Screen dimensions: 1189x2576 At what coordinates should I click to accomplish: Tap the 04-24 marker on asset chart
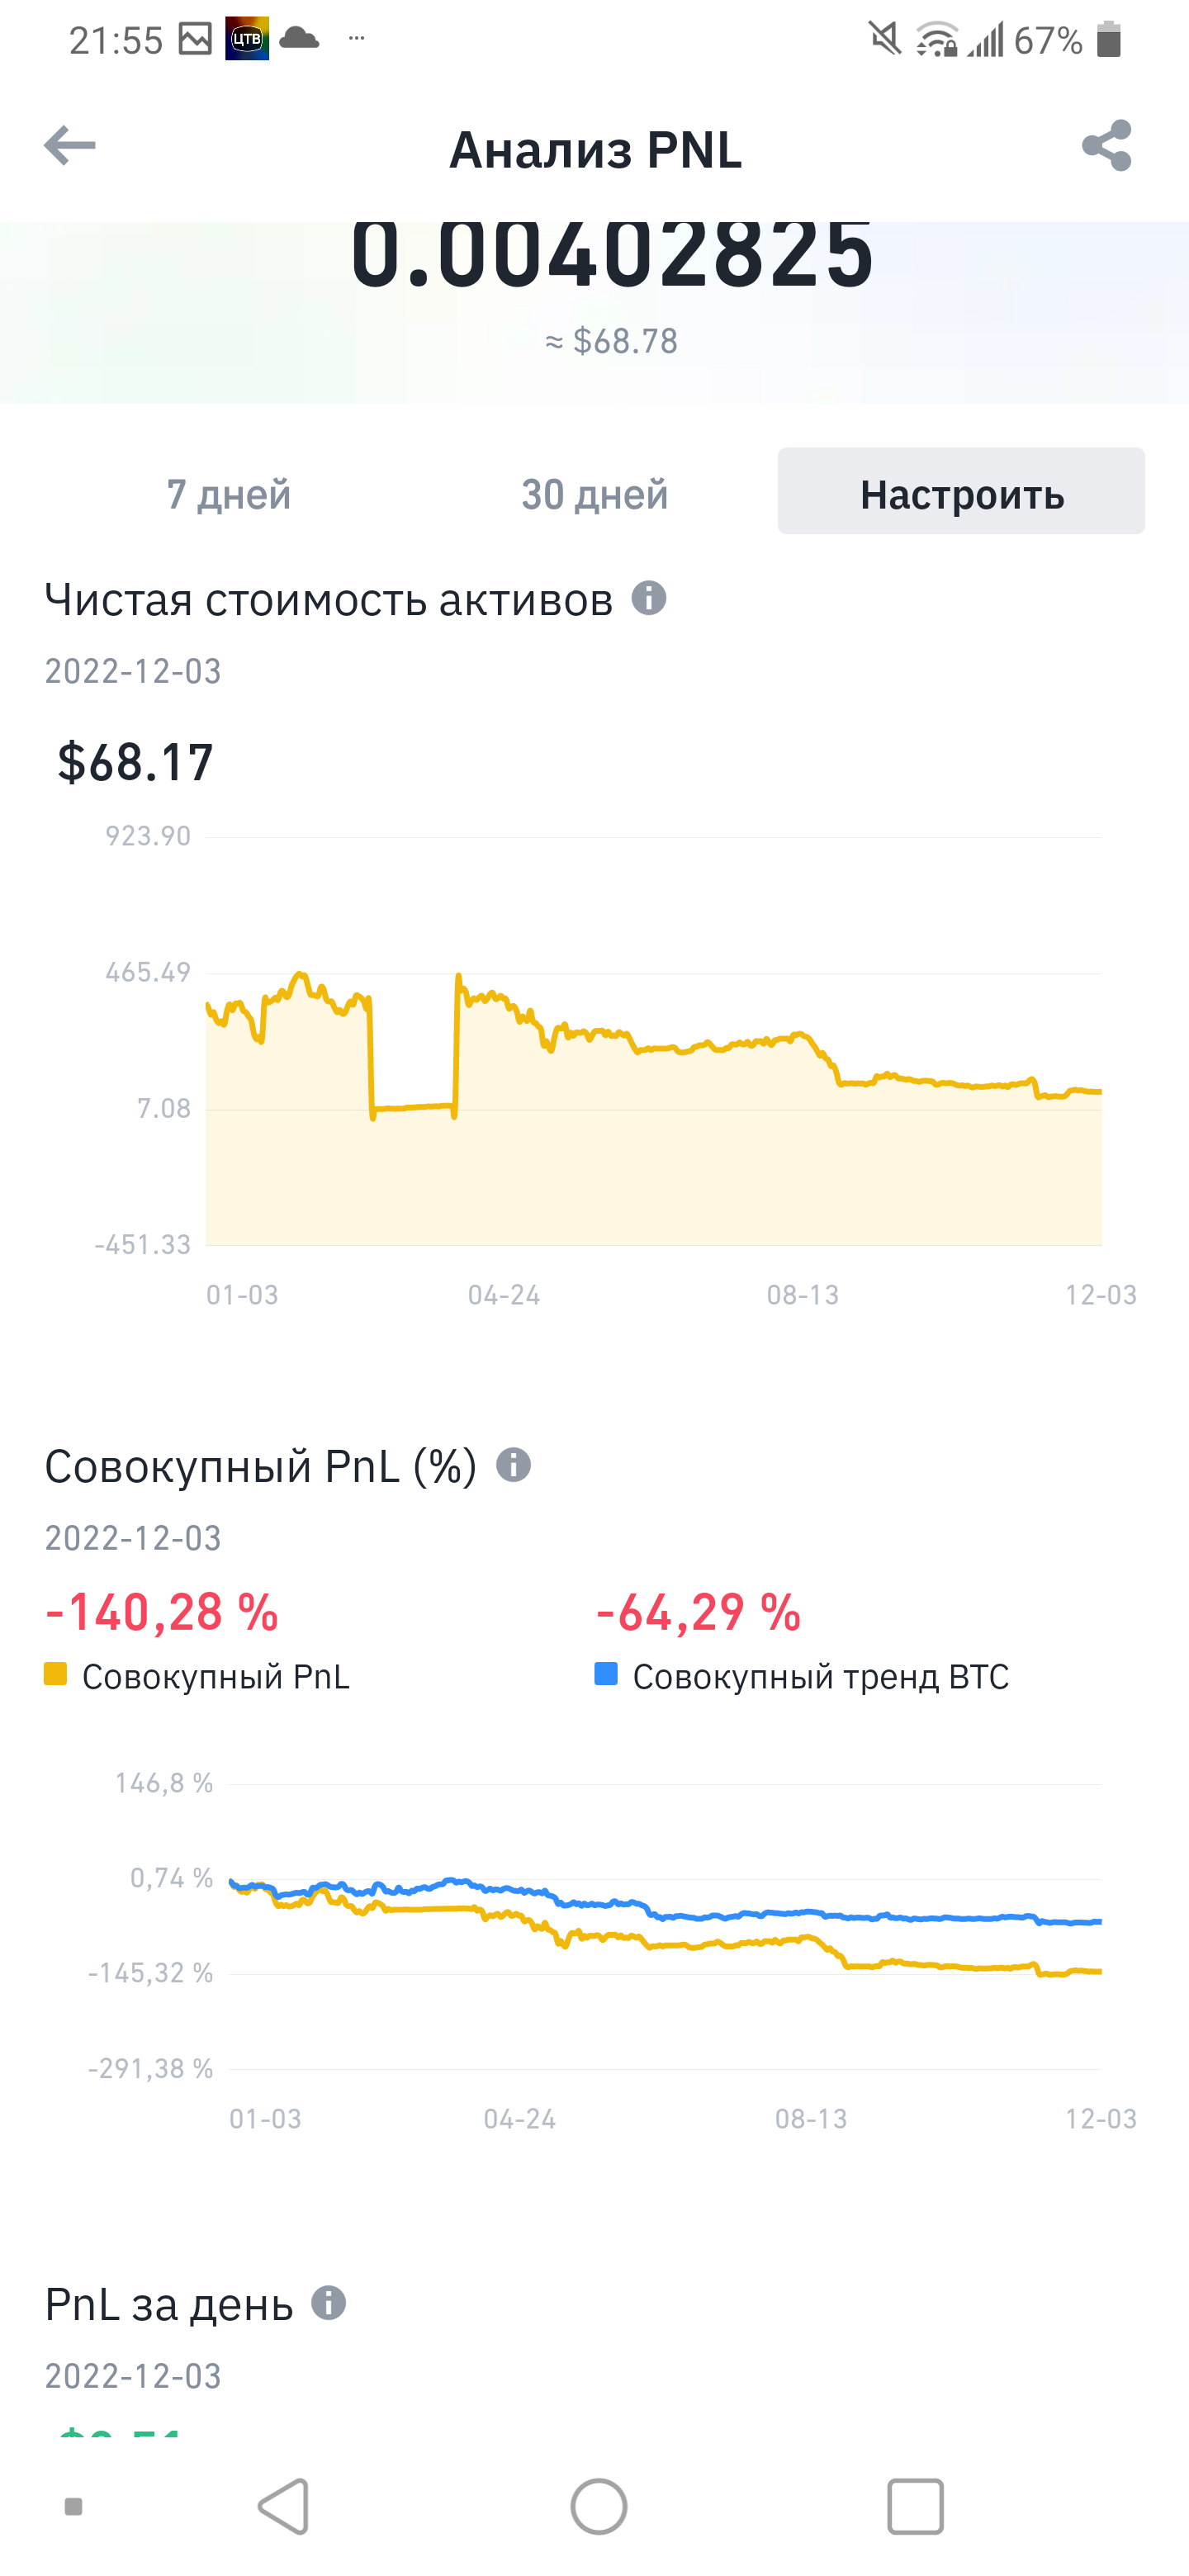point(504,1295)
